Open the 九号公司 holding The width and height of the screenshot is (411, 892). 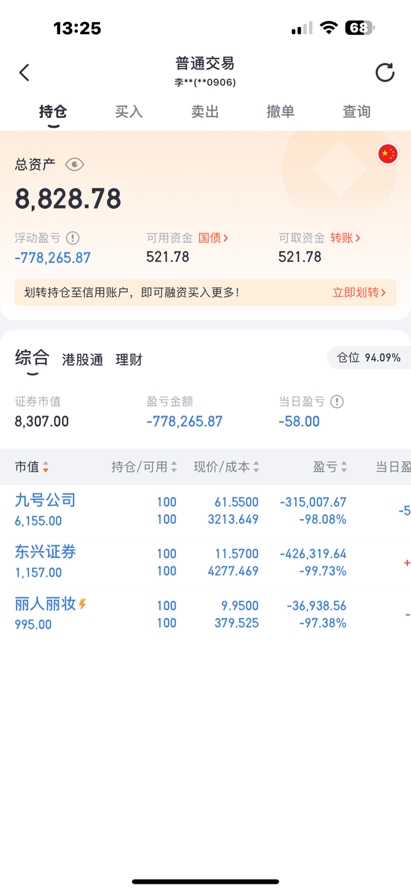(x=205, y=511)
